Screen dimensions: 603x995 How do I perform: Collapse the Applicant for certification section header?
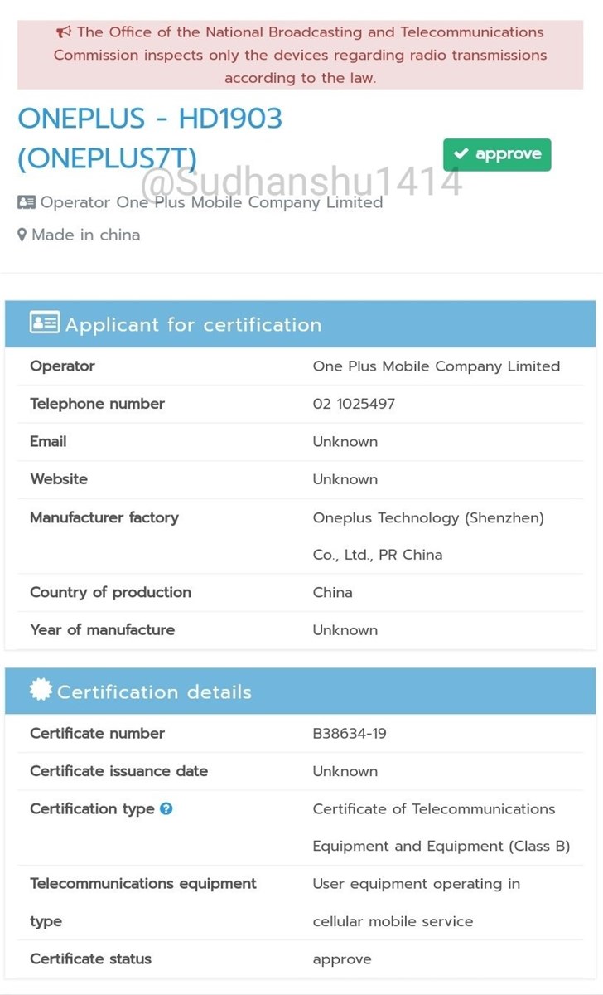coord(300,324)
